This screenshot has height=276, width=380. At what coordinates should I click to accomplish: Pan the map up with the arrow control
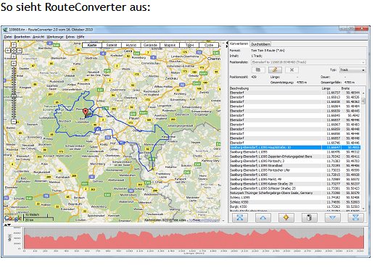coord(14,45)
